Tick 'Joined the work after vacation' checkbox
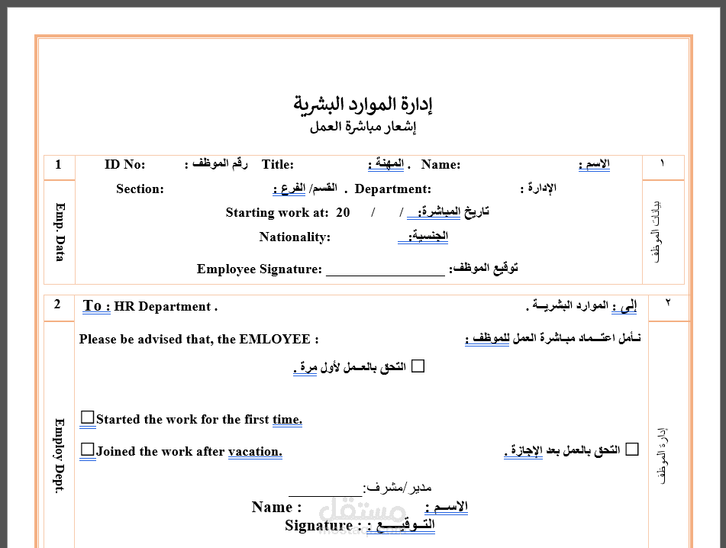726x548 pixels. (x=88, y=449)
